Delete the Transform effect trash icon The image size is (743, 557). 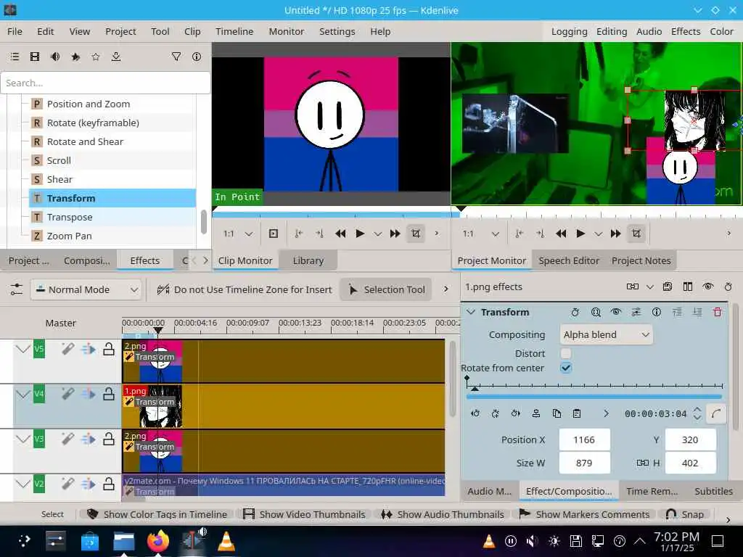click(718, 312)
